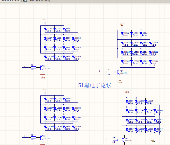Click the LED29 designator text
Screen dimensions: 170x145
tap(146, 61)
